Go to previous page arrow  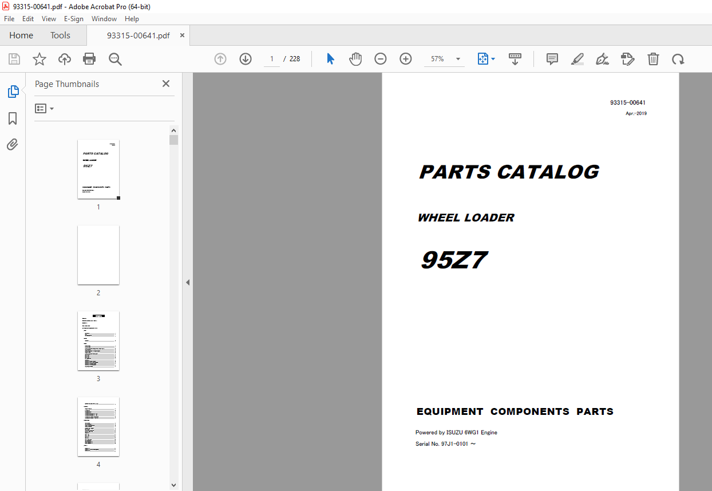pos(220,59)
